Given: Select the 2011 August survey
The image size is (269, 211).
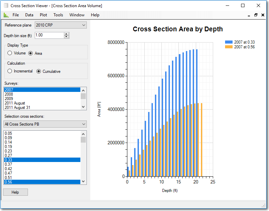Looking at the screenshot, I should coord(42,103).
